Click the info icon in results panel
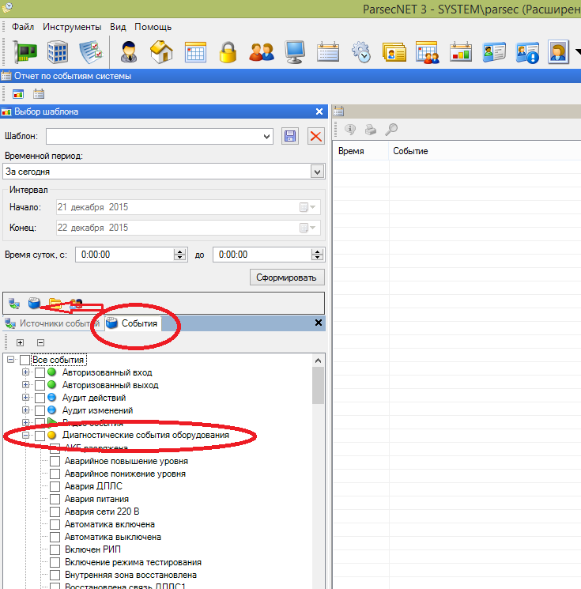Screen dimensions: 581x589 pyautogui.click(x=350, y=130)
